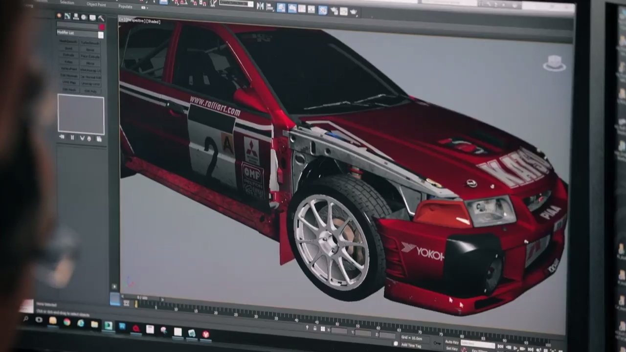Click the Set Keys large key icon
Screen dimensions: 626x352
point(437,343)
